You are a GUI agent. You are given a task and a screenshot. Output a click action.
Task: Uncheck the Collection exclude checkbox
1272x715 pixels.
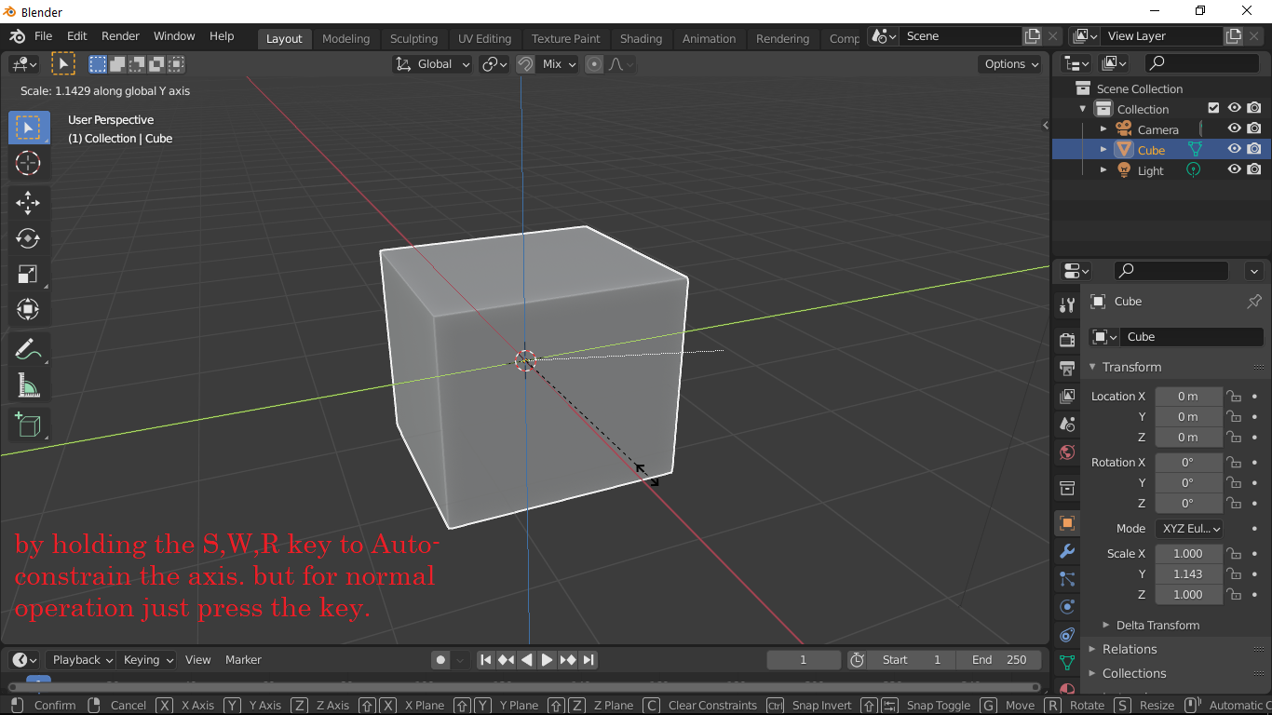1213,108
